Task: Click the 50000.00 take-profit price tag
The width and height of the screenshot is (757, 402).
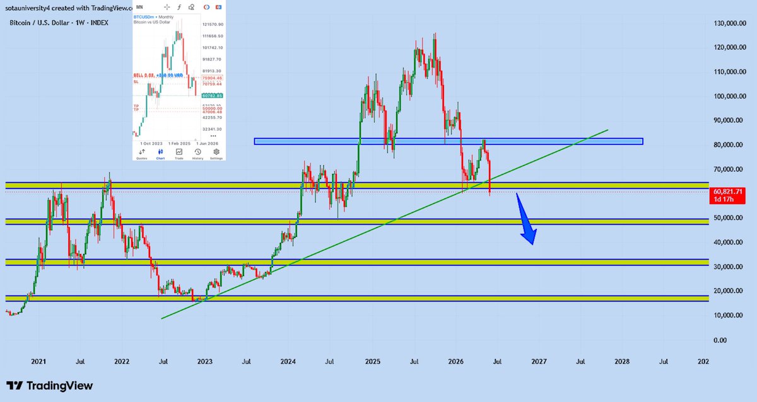Action: coord(212,108)
